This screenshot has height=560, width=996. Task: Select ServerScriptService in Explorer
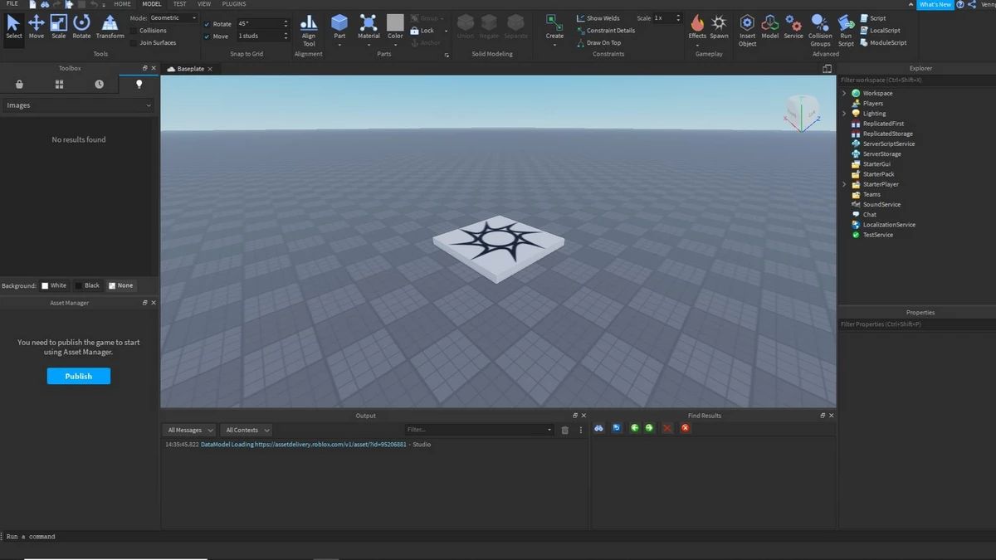pyautogui.click(x=887, y=144)
